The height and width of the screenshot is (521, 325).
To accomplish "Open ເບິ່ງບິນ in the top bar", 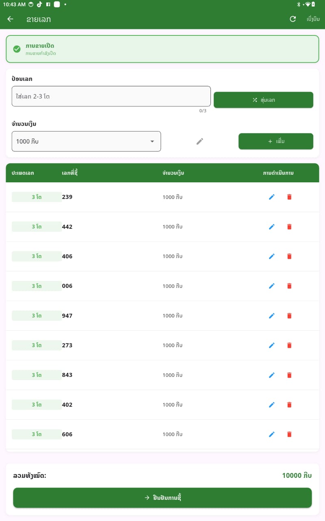I will (x=313, y=19).
